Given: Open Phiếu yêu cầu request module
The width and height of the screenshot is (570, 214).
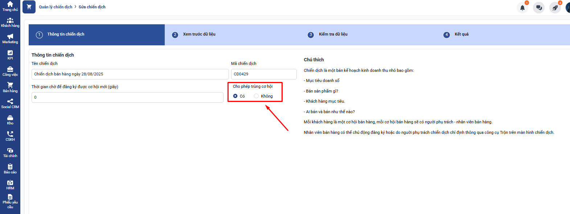Looking at the screenshot, I should click(x=10, y=202).
